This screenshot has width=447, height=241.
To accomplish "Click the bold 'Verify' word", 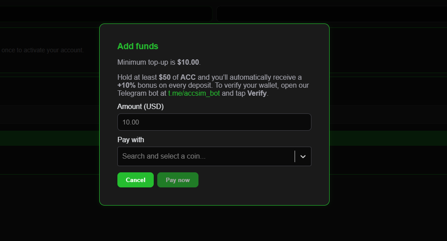I will (257, 93).
